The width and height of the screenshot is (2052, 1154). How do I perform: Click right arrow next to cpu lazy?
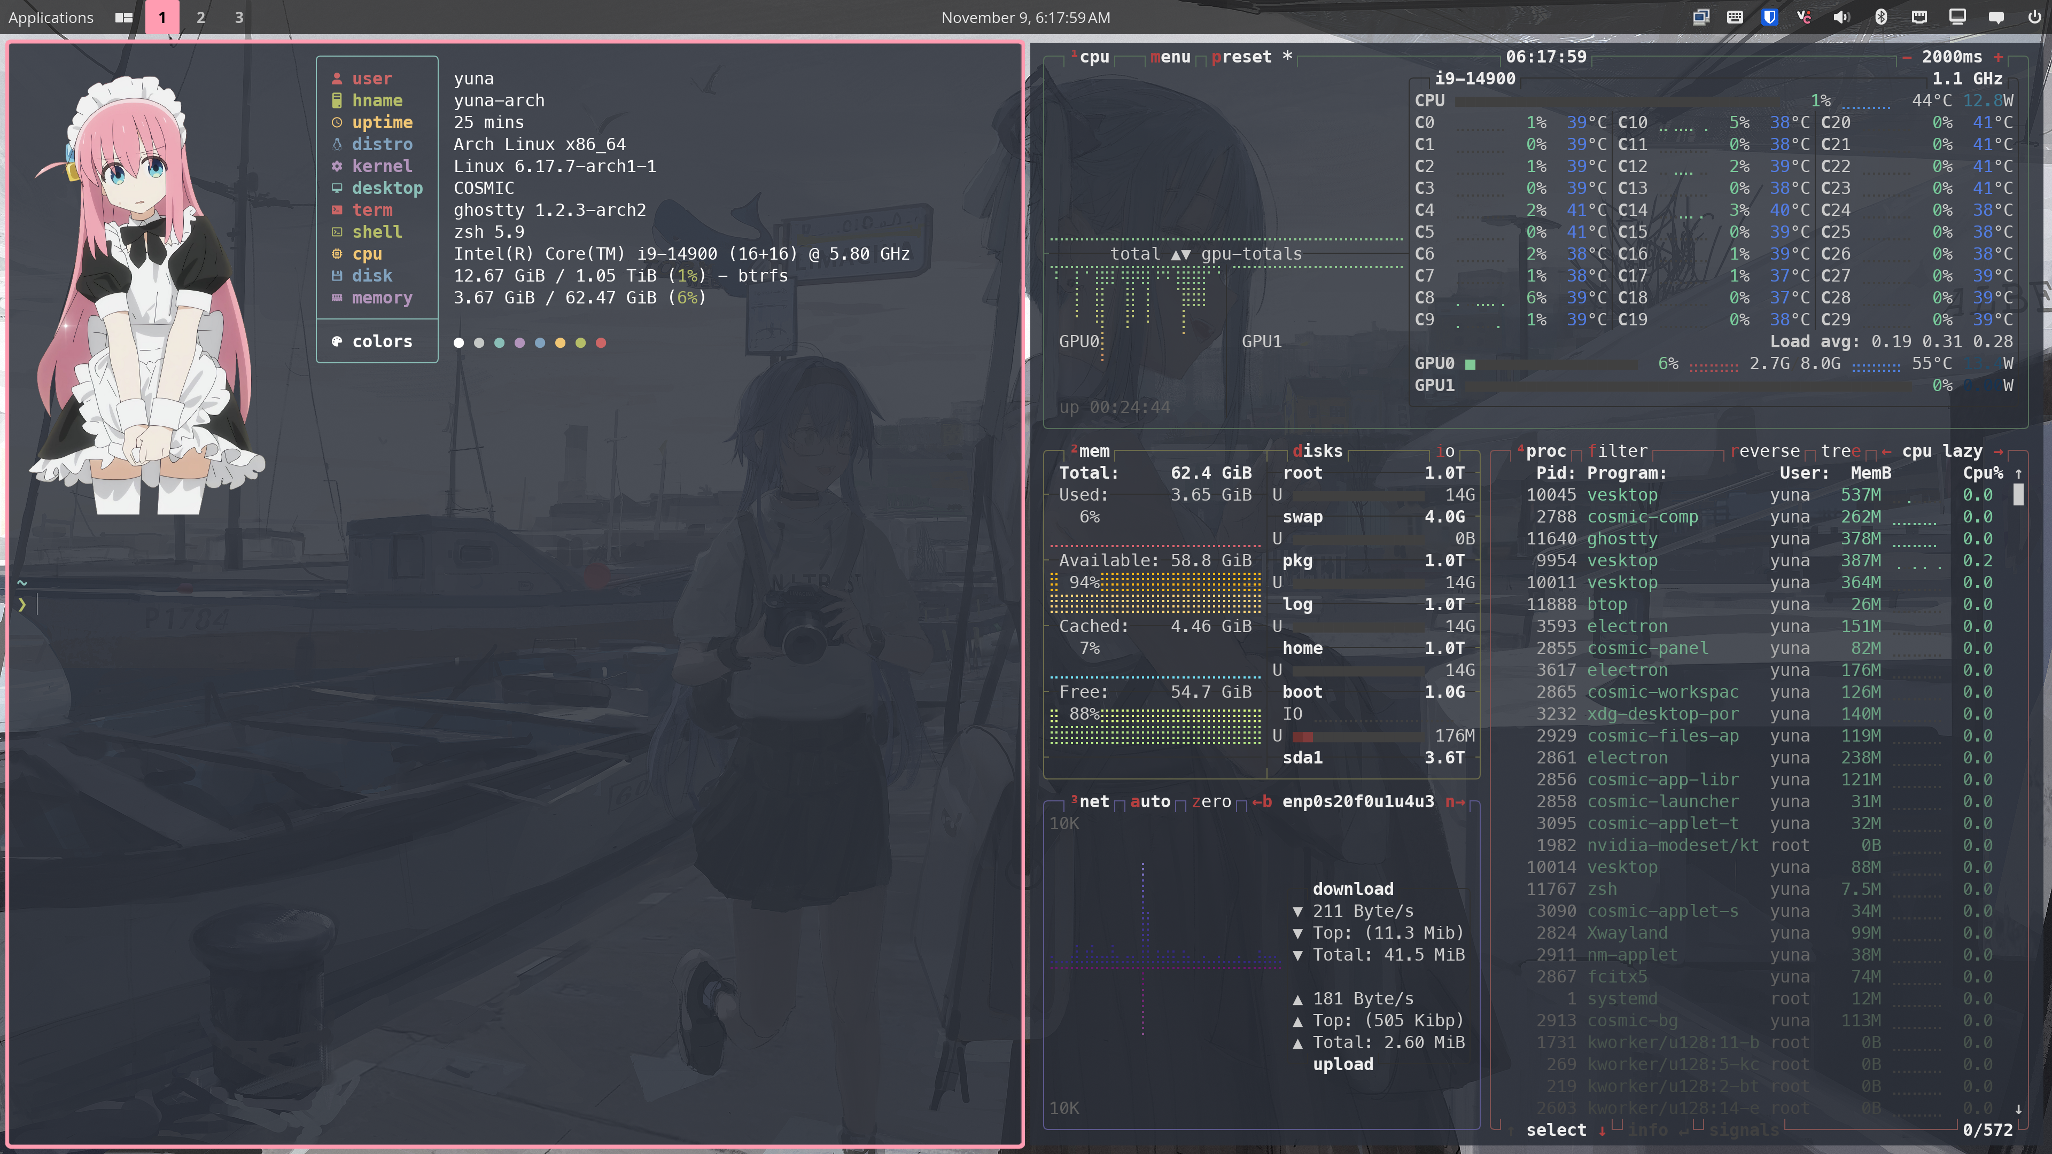[x=1998, y=451]
